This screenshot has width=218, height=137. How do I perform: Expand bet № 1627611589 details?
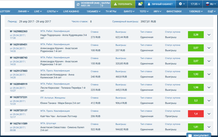tap(209, 127)
